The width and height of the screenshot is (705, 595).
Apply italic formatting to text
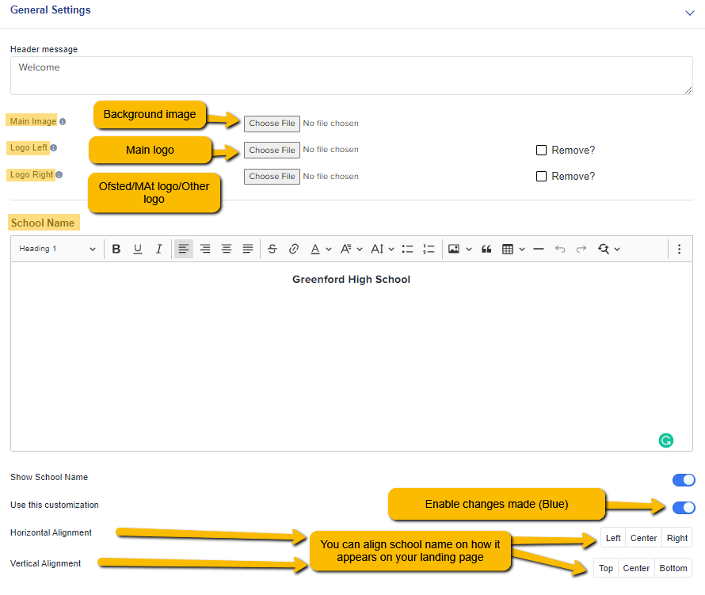158,249
